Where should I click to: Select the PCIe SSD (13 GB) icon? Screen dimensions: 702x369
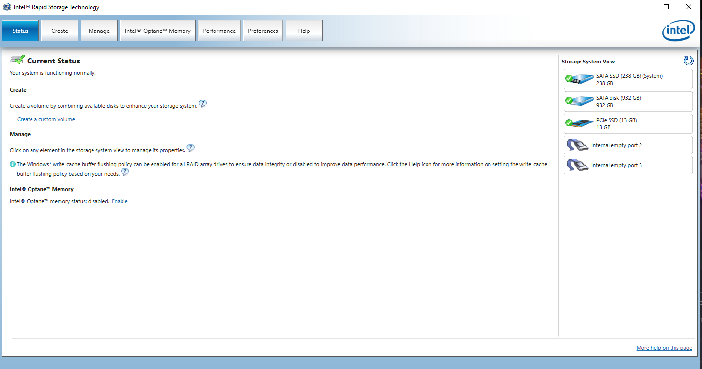(580, 123)
